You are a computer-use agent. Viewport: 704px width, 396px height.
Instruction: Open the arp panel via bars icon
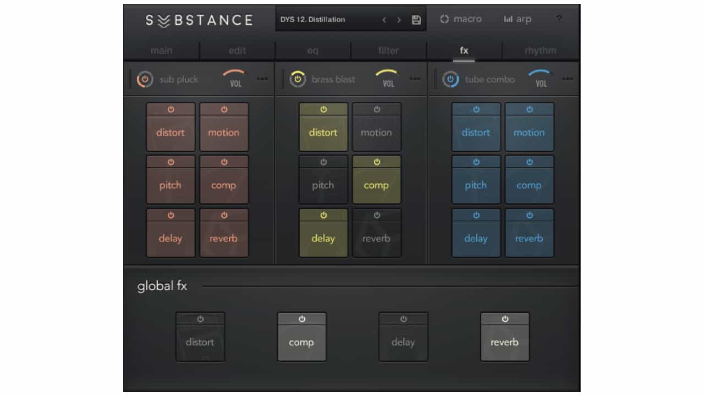(517, 19)
